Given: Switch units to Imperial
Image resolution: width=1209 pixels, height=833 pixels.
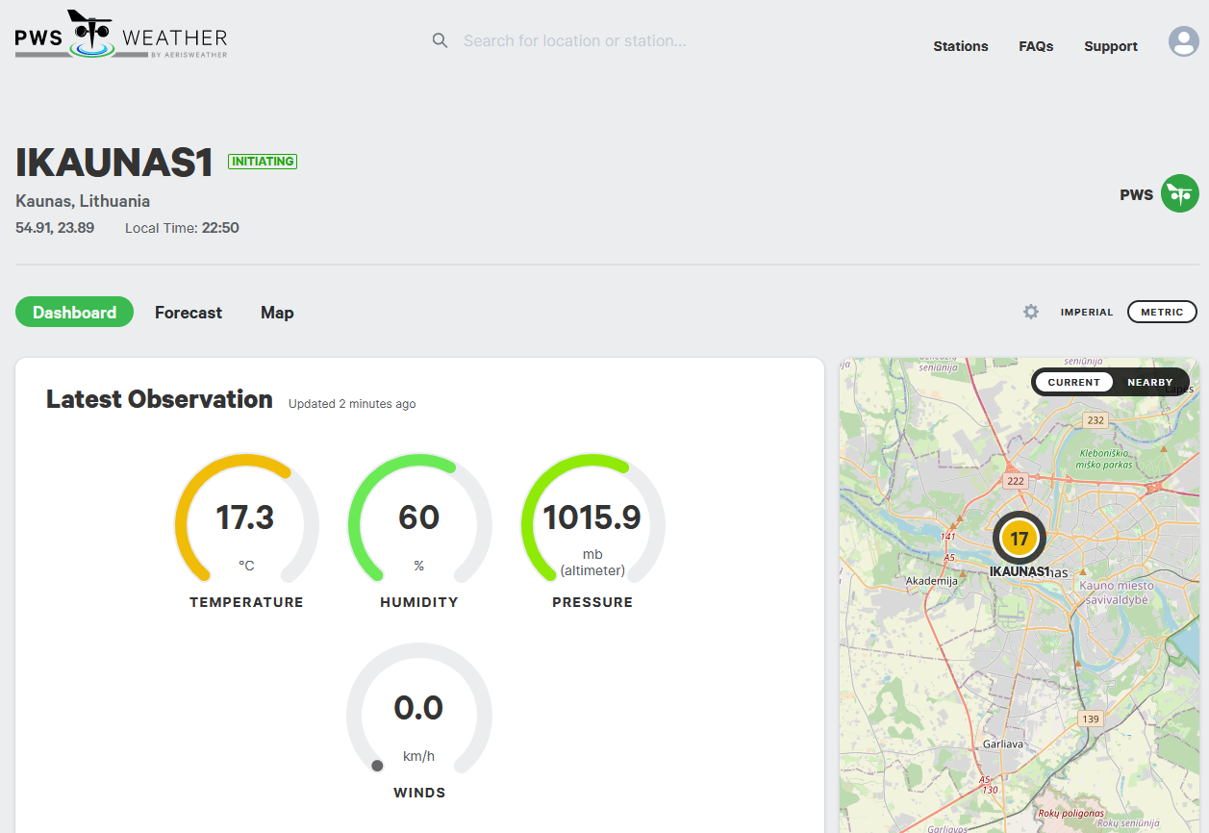Looking at the screenshot, I should point(1087,312).
